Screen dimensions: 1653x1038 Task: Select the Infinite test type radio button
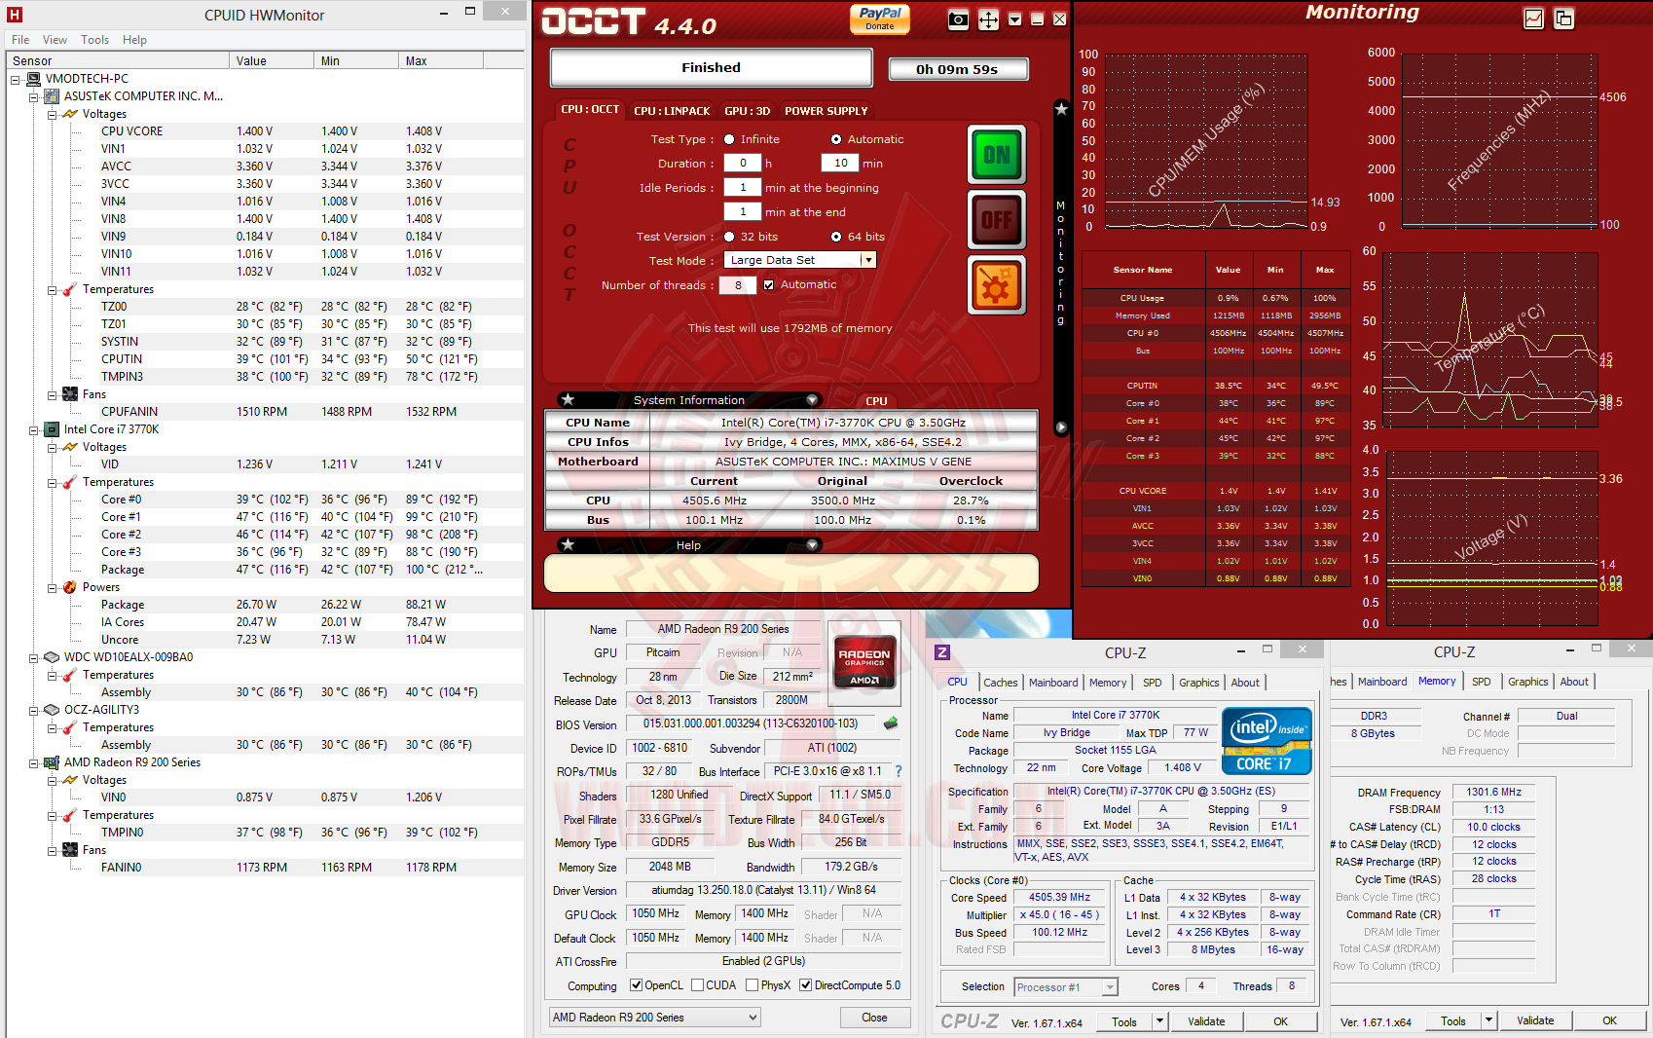click(729, 139)
